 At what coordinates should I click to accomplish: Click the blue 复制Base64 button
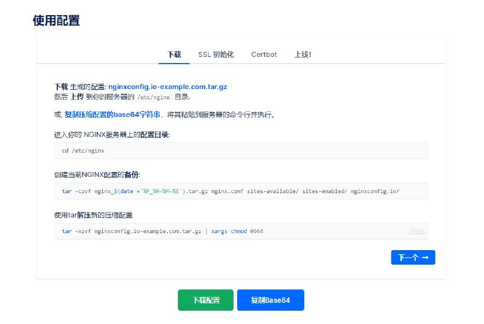[270, 300]
